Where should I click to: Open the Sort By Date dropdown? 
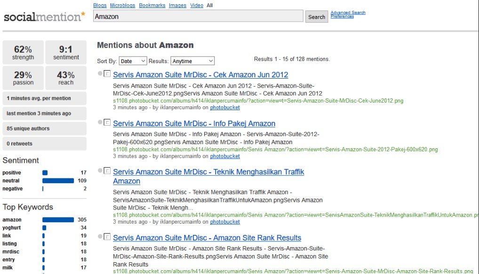coord(132,61)
